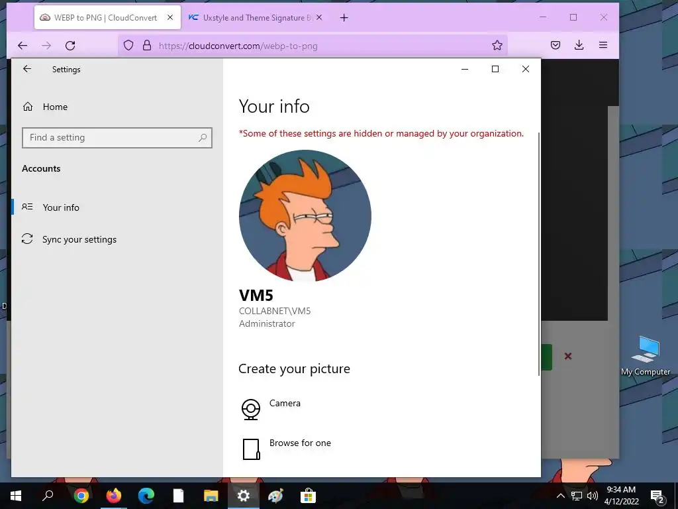Switch to Uxstyle and Theme Signature tab
Screen dimensions: 678x509
(x=255, y=18)
